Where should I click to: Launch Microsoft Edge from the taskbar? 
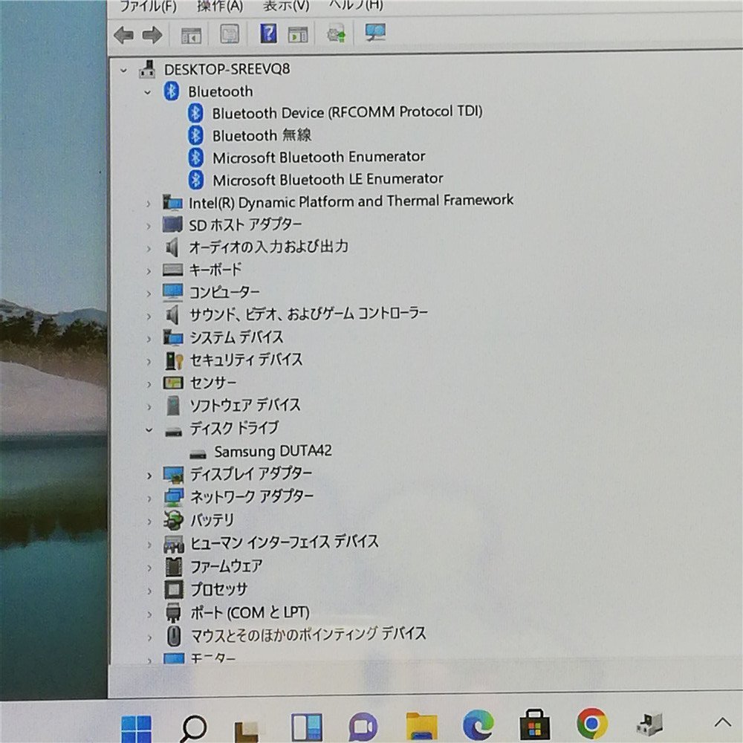478,725
